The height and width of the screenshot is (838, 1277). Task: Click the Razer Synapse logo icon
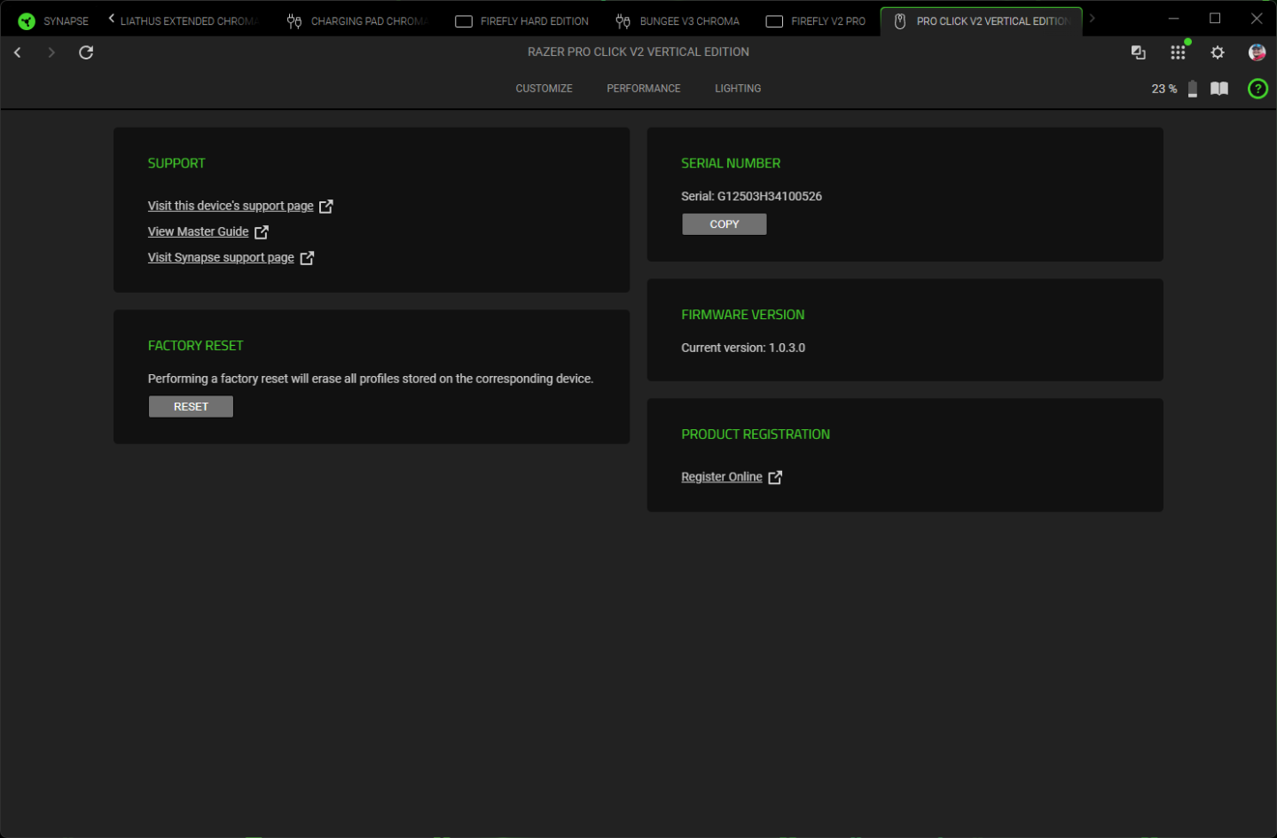tap(27, 21)
